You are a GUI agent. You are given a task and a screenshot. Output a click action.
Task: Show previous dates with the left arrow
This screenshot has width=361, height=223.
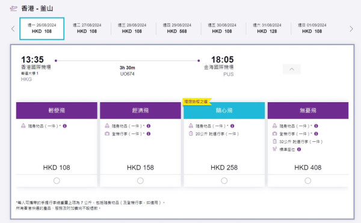click(x=13, y=29)
